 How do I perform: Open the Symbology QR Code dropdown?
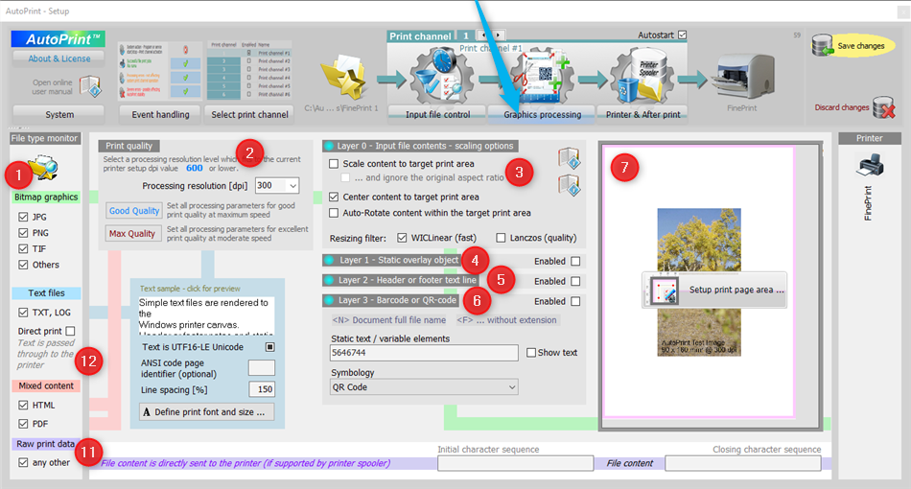tap(512, 386)
